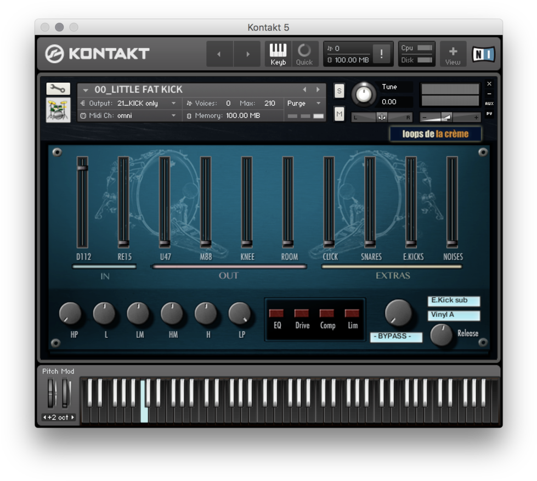Viewport: 537px width, 481px height.
Task: Click the Pitch wheel
Action: 51,393
